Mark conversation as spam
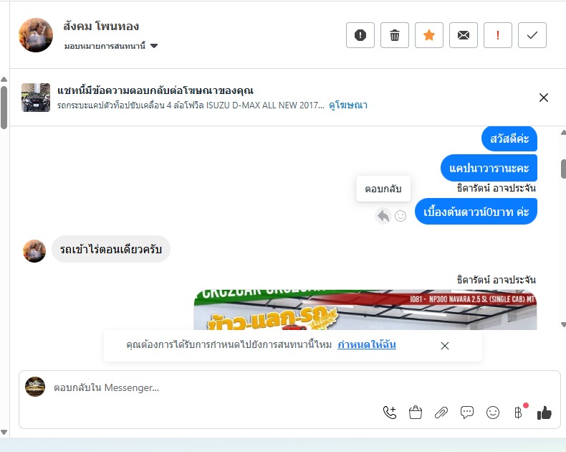Image resolution: width=566 pixels, height=452 pixels. click(x=360, y=35)
